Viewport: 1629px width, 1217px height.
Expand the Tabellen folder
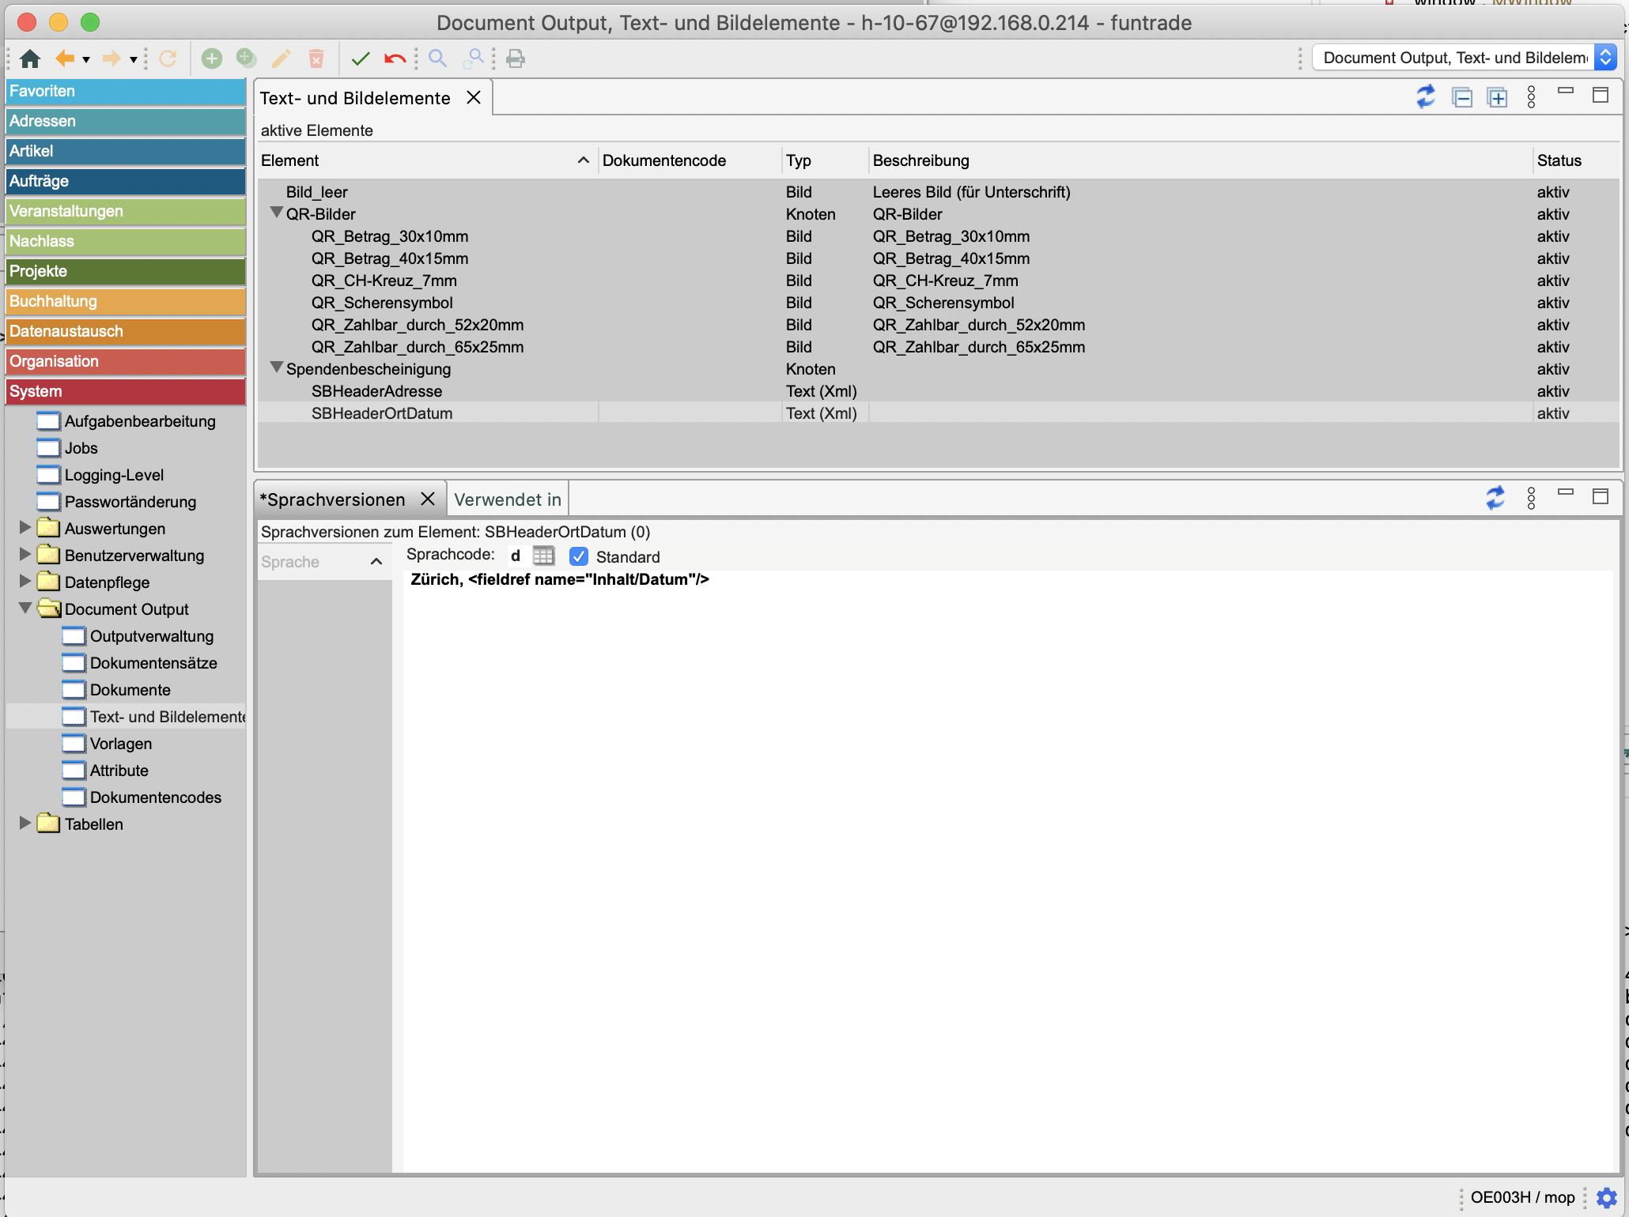pyautogui.click(x=25, y=823)
